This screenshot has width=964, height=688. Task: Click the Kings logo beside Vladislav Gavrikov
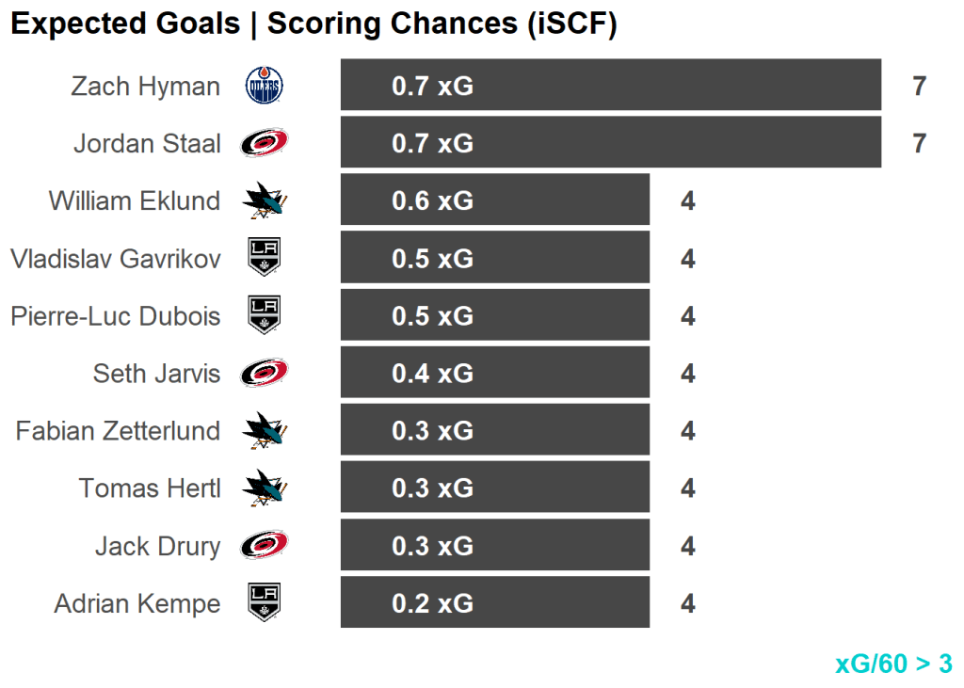pos(264,258)
